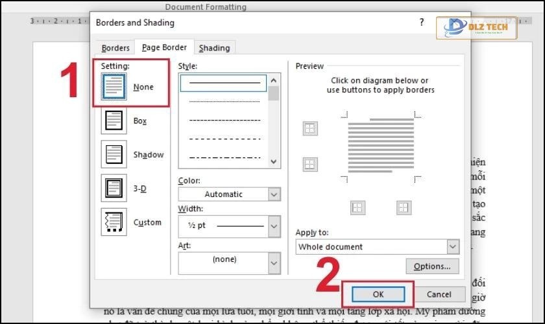Image resolution: width=545 pixels, height=324 pixels.
Task: Switch to the Shading tab
Action: click(x=214, y=48)
